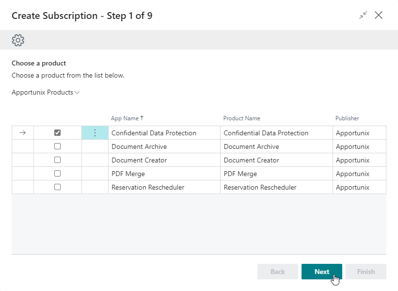Click the Back button

277,272
